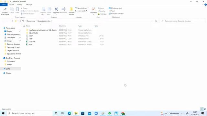Click the Coller ribbon icon
This screenshot has width=207, height=116.
(17, 10)
